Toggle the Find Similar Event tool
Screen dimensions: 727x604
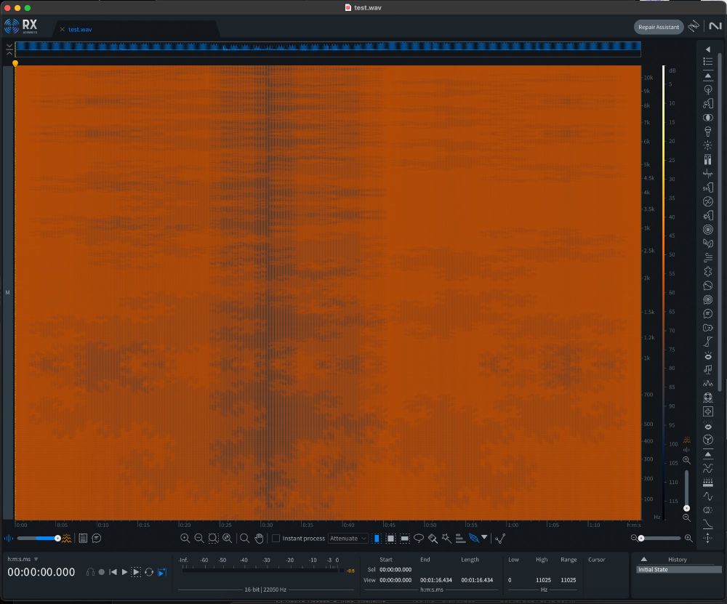click(473, 538)
